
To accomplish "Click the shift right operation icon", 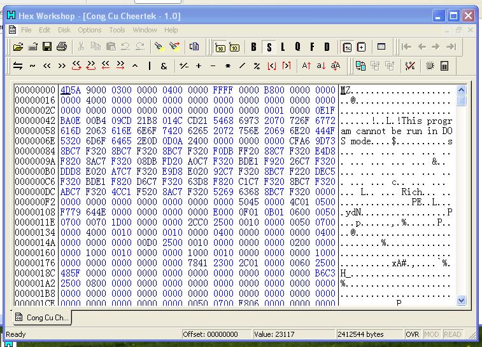I will point(62,65).
